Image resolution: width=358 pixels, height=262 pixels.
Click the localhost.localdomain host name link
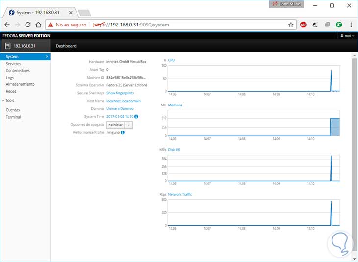[x=124, y=101]
